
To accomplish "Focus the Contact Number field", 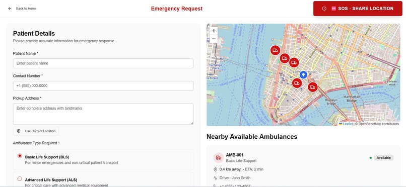I will (103, 86).
